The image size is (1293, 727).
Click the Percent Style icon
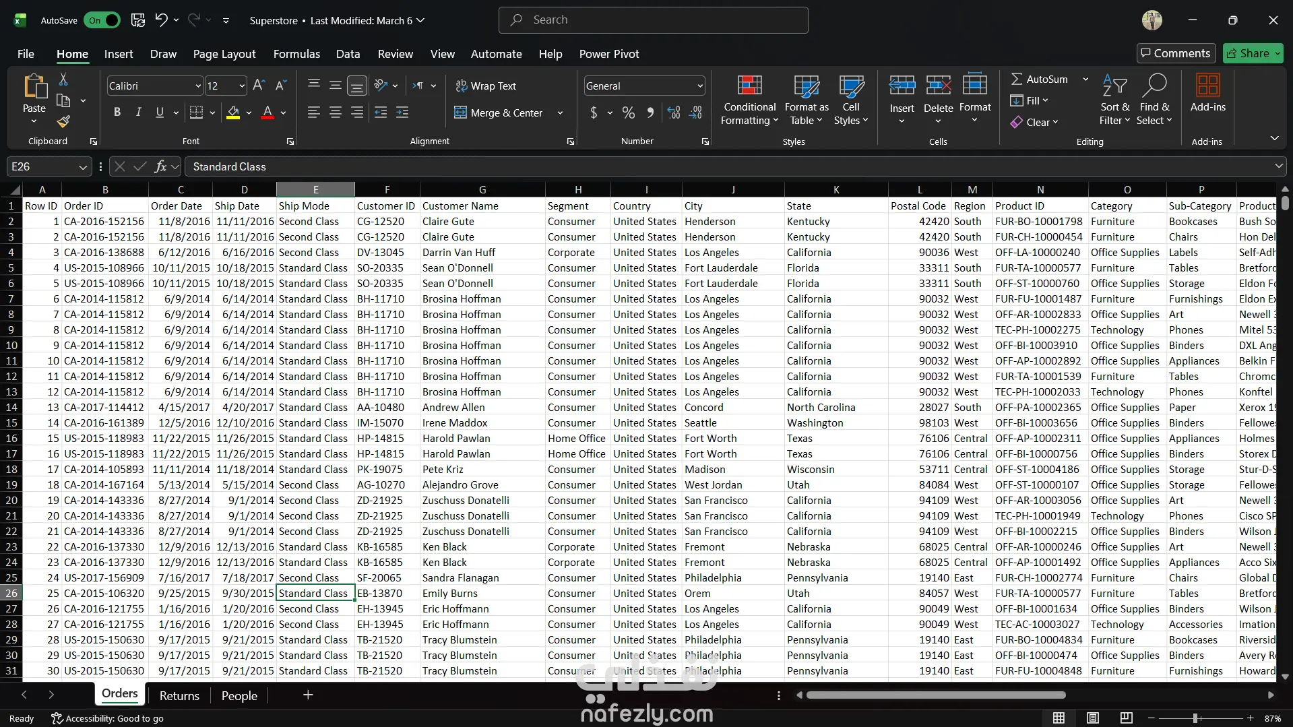pyautogui.click(x=628, y=113)
